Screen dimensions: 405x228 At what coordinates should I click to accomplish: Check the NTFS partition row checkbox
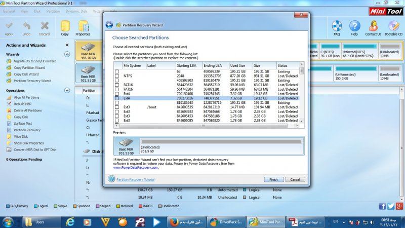point(117,76)
